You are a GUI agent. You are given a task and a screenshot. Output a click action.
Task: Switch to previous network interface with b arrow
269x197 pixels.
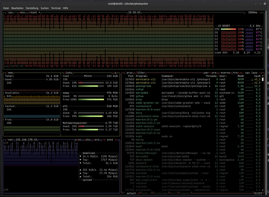coord(104,140)
